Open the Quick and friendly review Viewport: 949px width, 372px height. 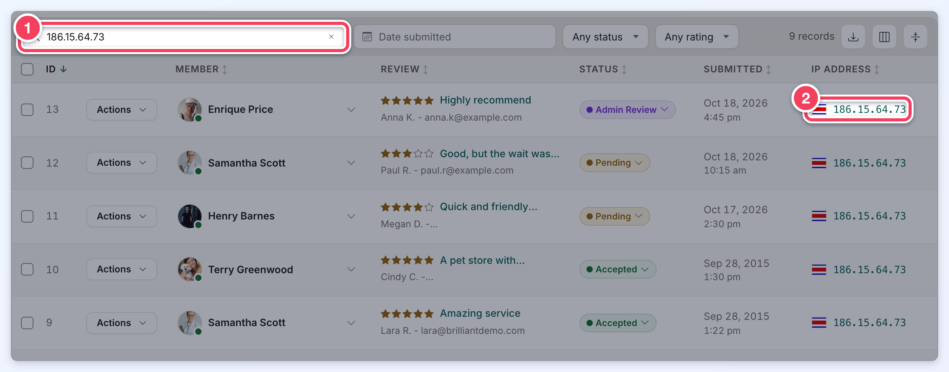click(489, 207)
